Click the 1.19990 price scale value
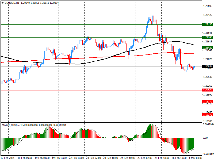This screenshot has height=161, width=214. coord(208,95)
